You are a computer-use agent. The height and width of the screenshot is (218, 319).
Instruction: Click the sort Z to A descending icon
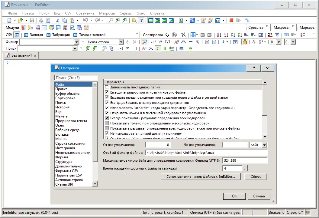click(x=226, y=35)
